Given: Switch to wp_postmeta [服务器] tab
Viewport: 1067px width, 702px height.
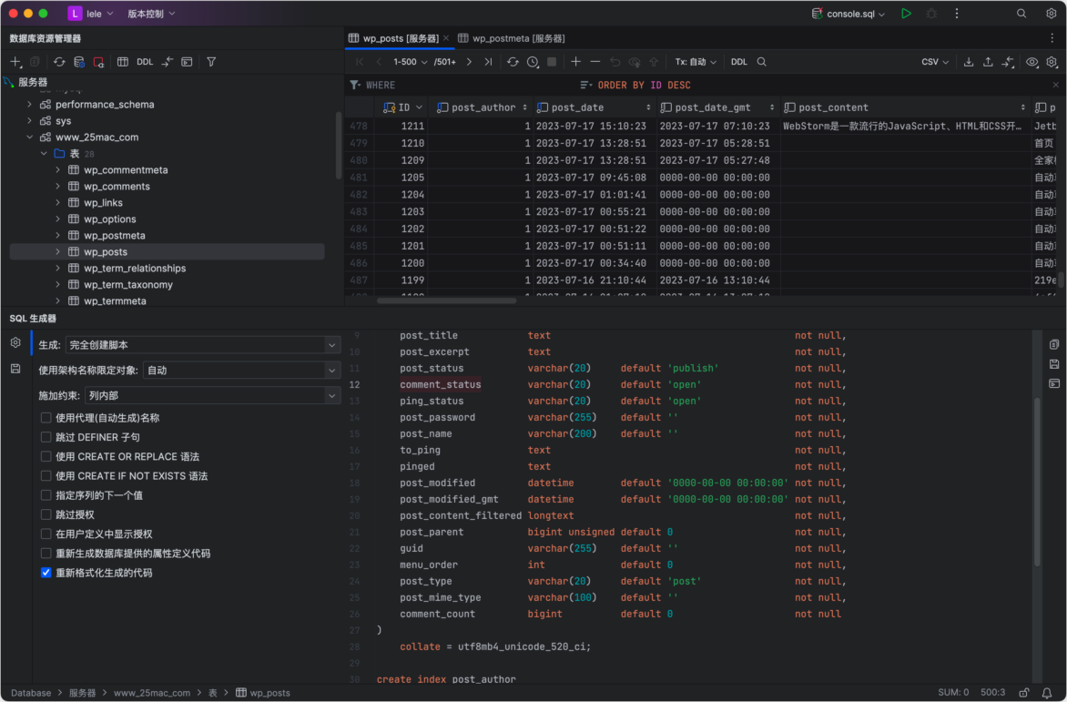Looking at the screenshot, I should 511,39.
